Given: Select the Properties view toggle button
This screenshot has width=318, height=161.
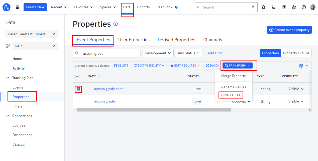Looking at the screenshot, I should coord(270,53).
